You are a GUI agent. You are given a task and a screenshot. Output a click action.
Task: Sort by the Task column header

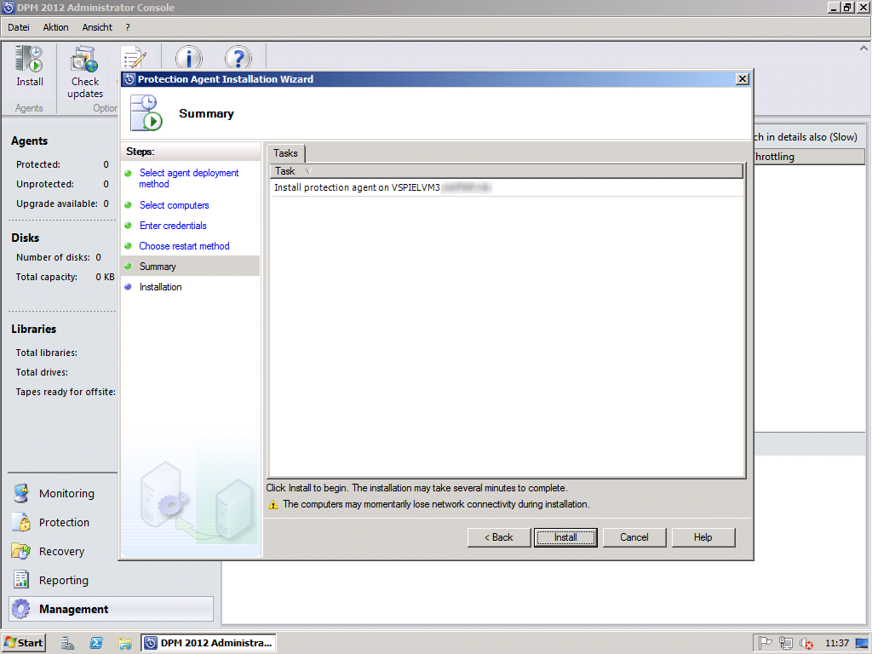click(506, 170)
